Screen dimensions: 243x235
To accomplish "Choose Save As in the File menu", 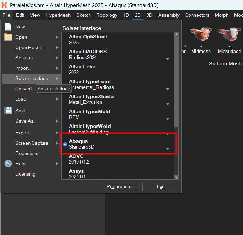I will pos(32,121).
